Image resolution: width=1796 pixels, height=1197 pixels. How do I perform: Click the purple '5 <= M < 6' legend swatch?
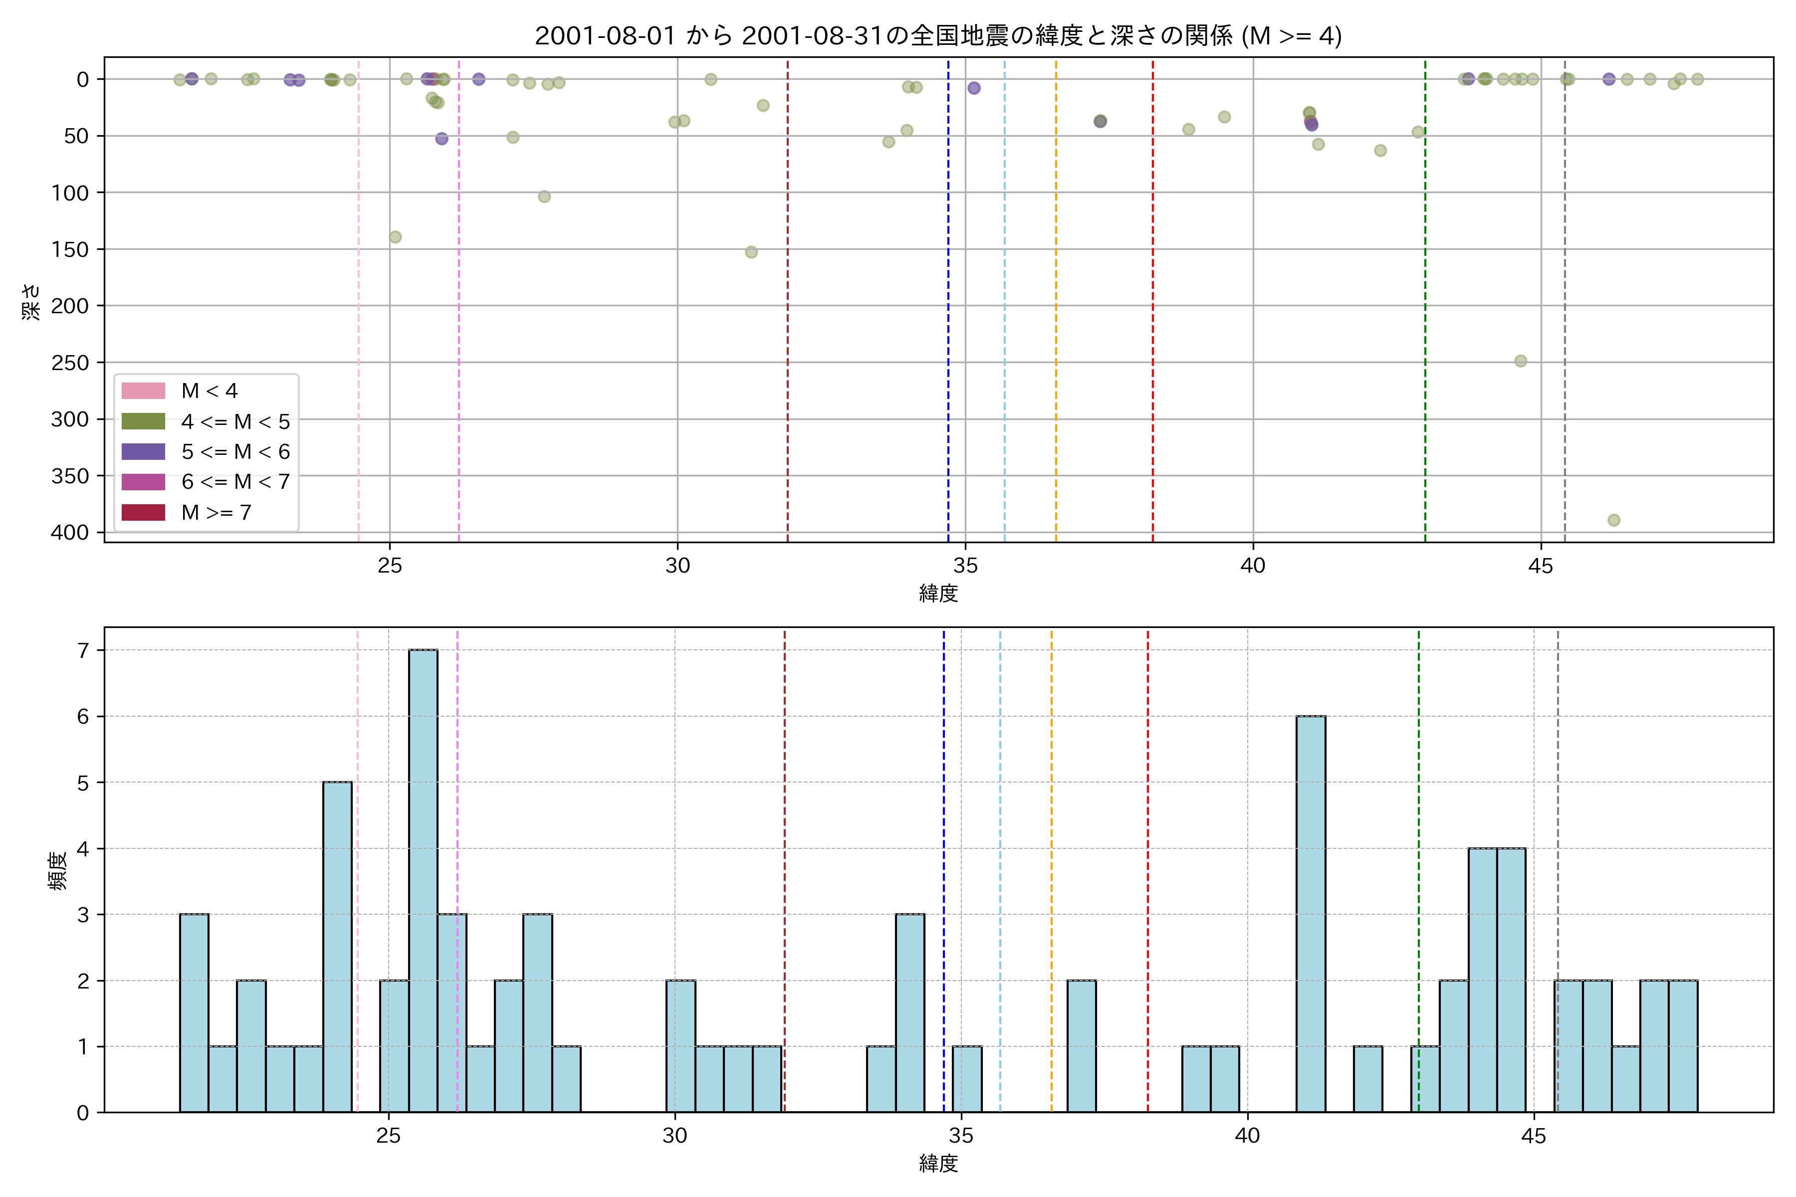[143, 452]
